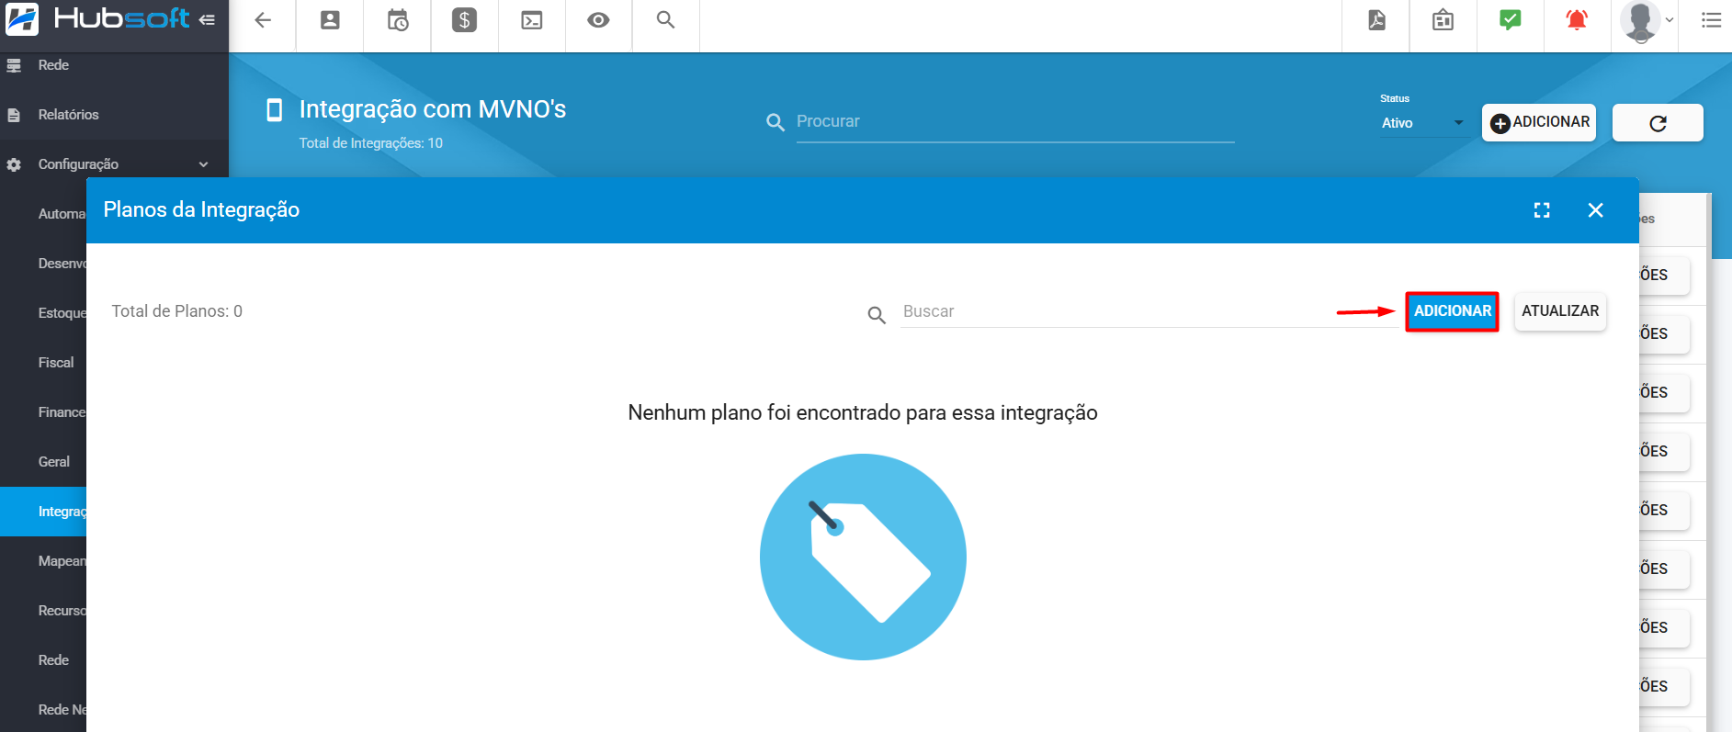Image resolution: width=1732 pixels, height=732 pixels.
Task: Expand Planos da Integração dialog to fullscreen
Action: tap(1542, 210)
